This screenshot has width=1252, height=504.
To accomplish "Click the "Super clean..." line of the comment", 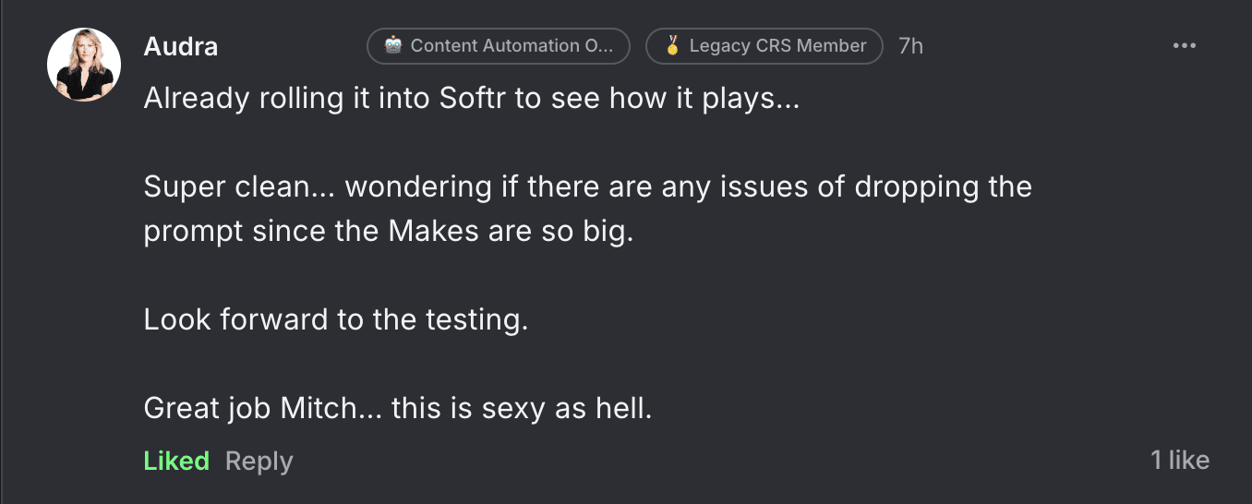I will pos(587,186).
